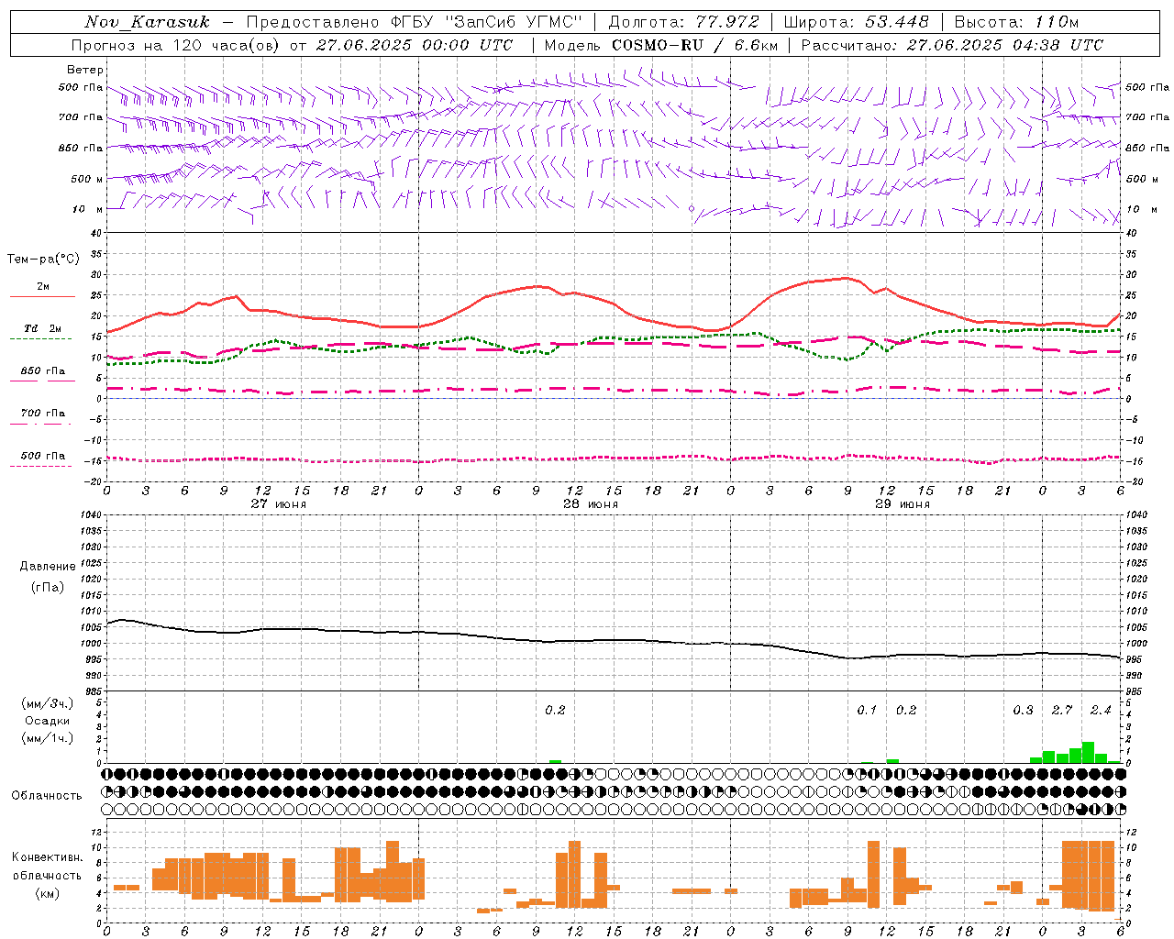Click the Td 2м dew point legend label
The width and height of the screenshot is (1174, 939).
click(42, 328)
